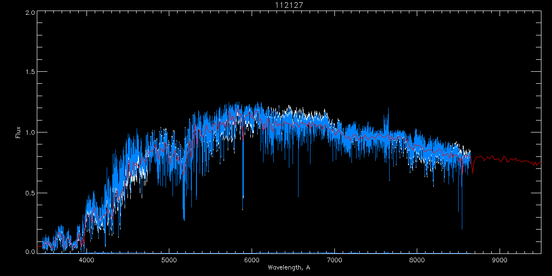This screenshot has height=276, width=552.
Task: Click the Flux y-axis label
Action: tap(18, 132)
